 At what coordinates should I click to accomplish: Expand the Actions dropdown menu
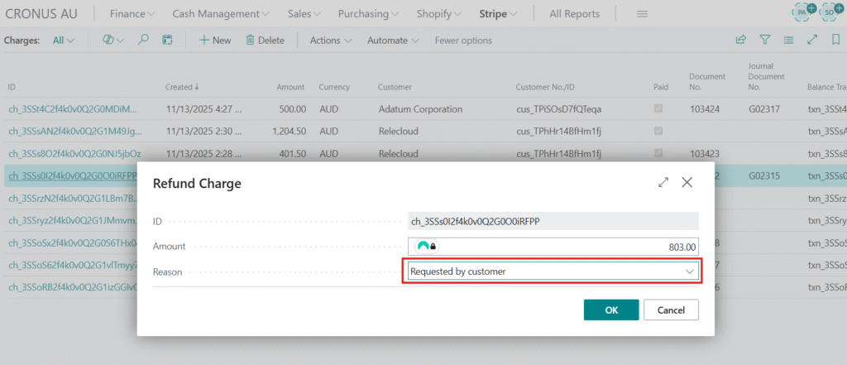tap(330, 40)
